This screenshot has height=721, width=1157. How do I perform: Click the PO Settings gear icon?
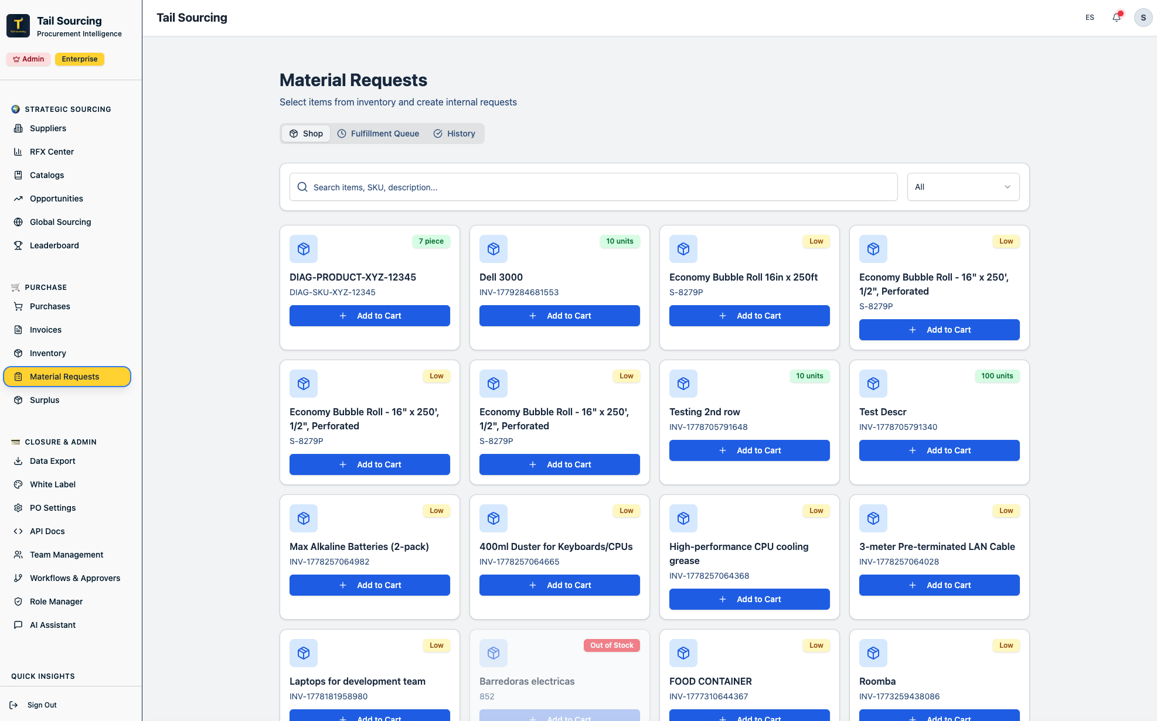pos(18,508)
